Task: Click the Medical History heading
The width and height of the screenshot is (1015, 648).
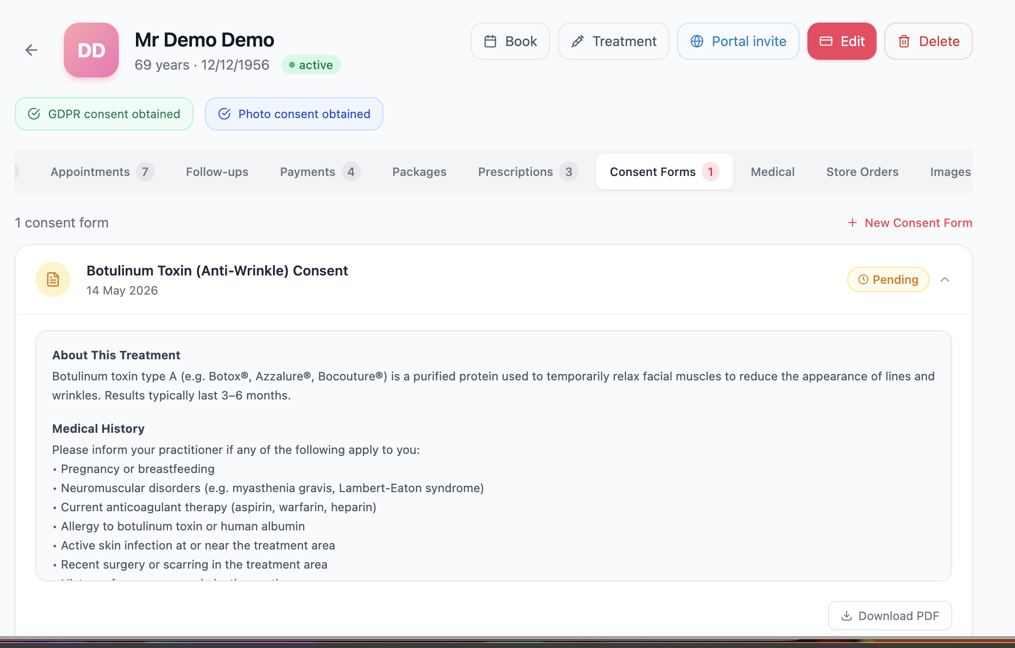Action: [98, 428]
